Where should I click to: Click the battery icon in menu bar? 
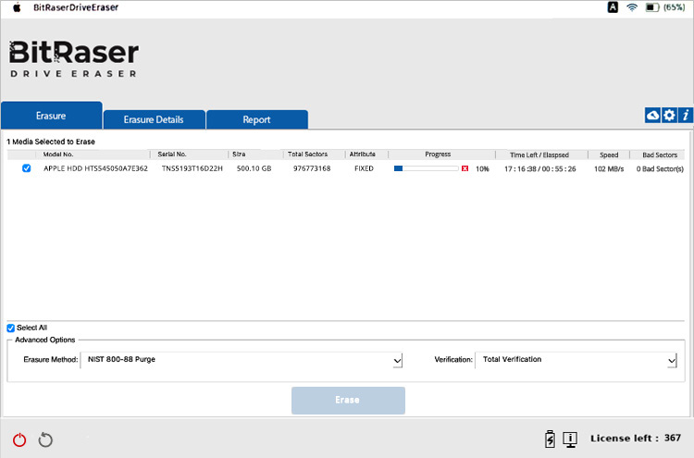point(652,7)
